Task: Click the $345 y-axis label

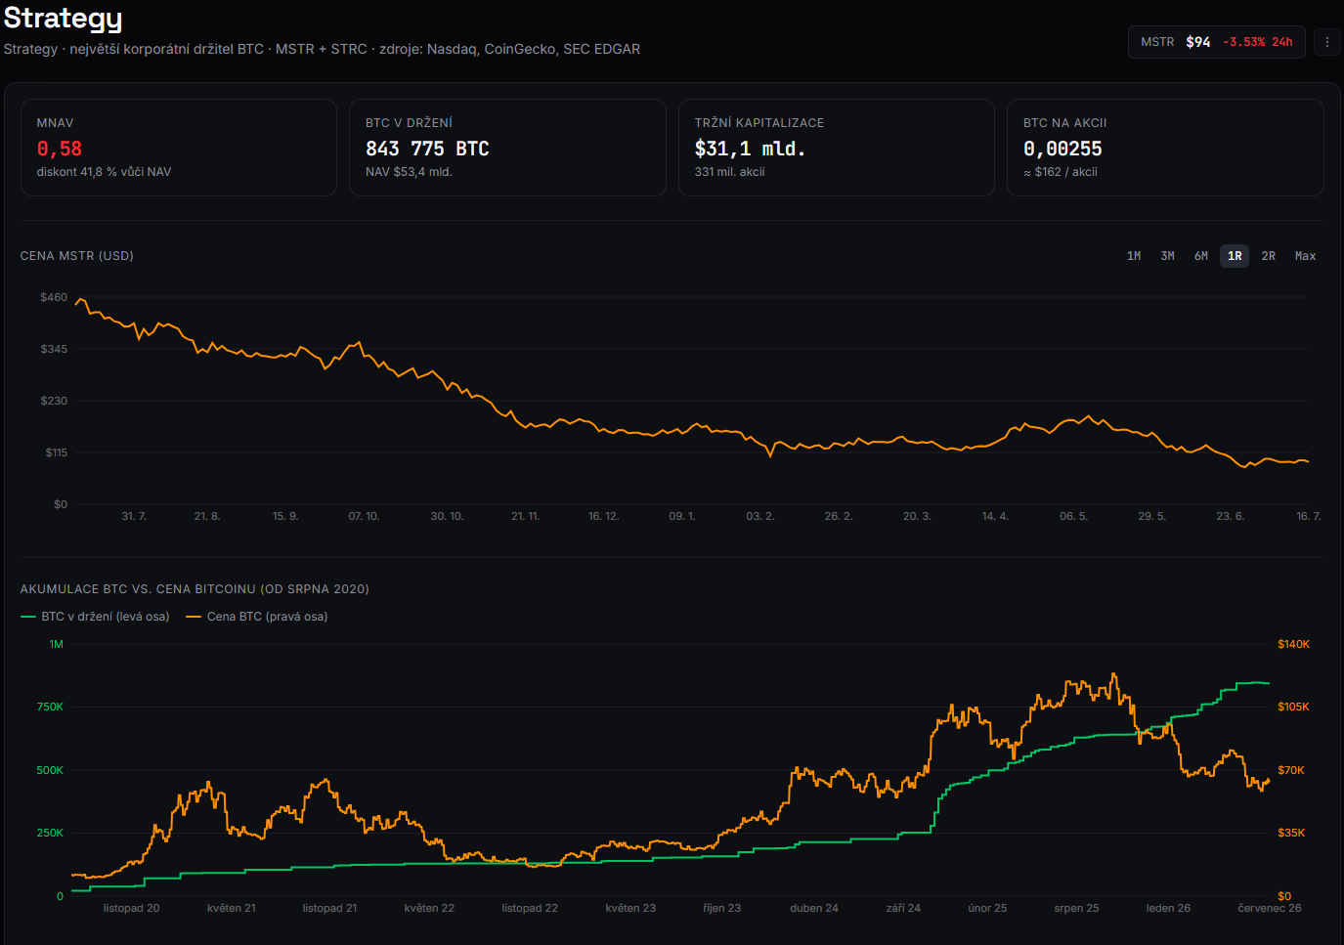Action: (54, 349)
